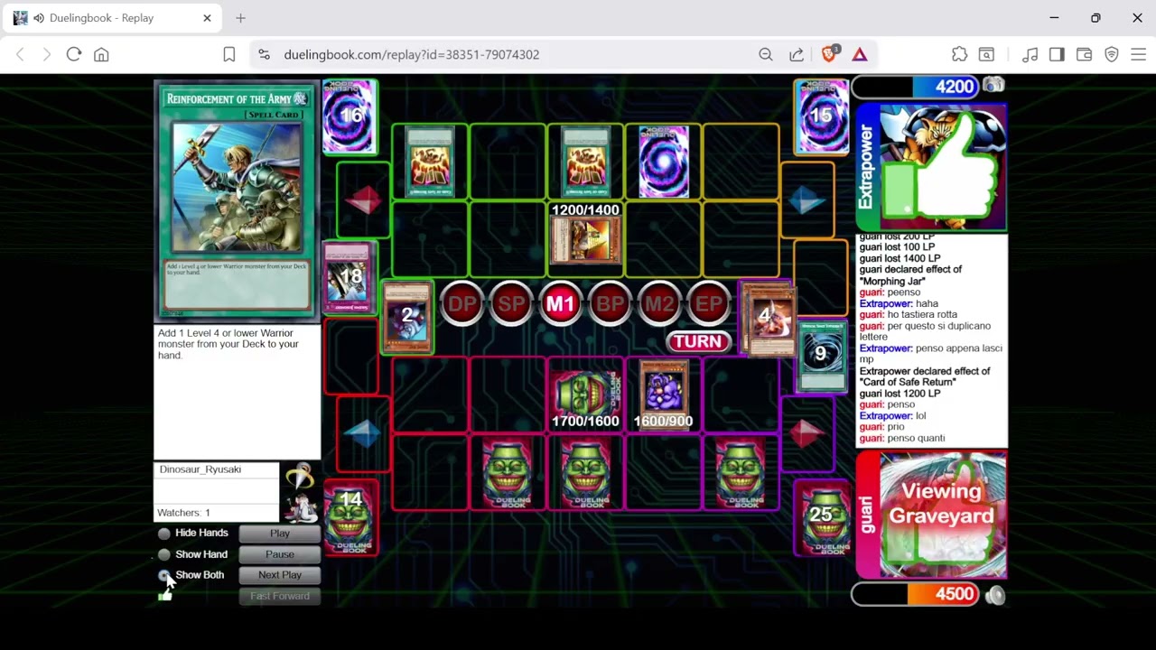View player's graveyard pile showing 9
The width and height of the screenshot is (1156, 650).
821,355
